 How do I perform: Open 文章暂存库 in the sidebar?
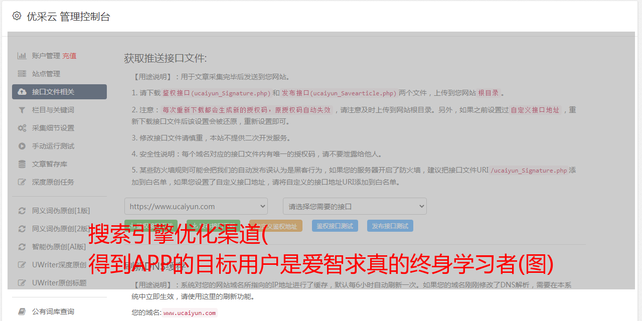50,164
